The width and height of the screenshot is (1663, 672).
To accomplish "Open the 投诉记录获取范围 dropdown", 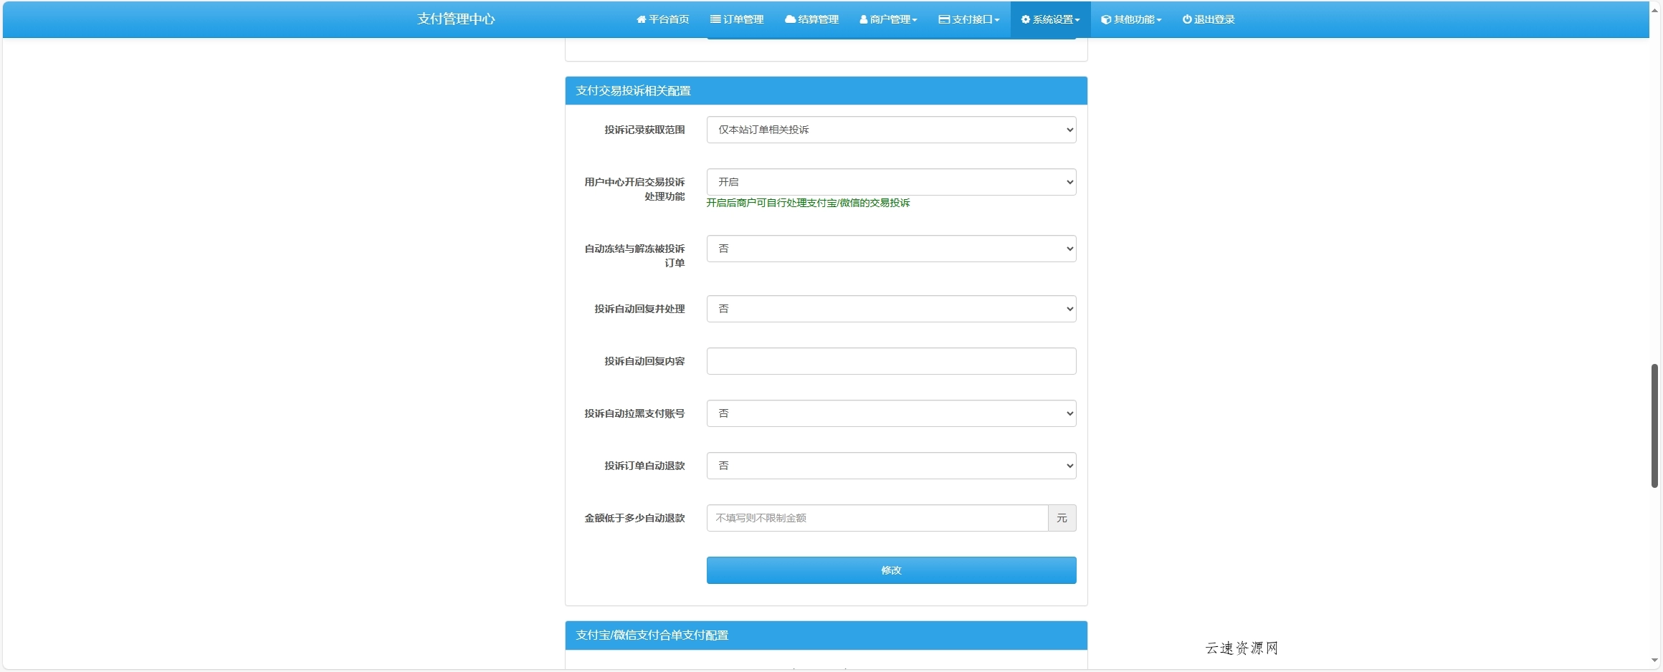I will point(890,130).
